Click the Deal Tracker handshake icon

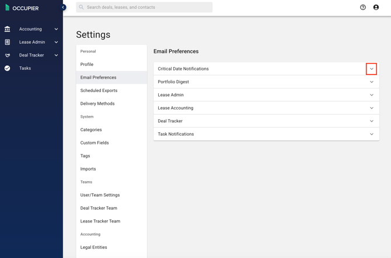[x=8, y=55]
